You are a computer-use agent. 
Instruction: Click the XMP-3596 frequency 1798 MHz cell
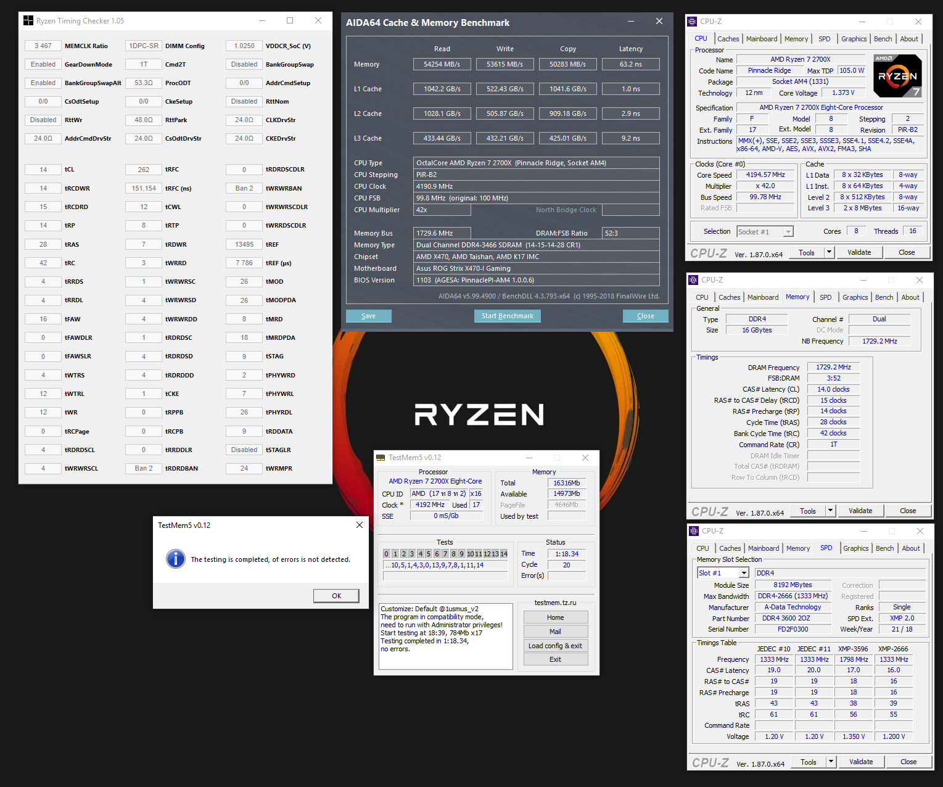(854, 659)
